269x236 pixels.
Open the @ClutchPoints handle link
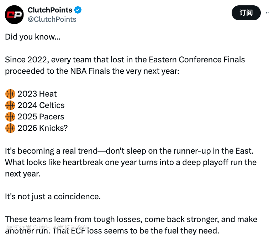[52, 19]
